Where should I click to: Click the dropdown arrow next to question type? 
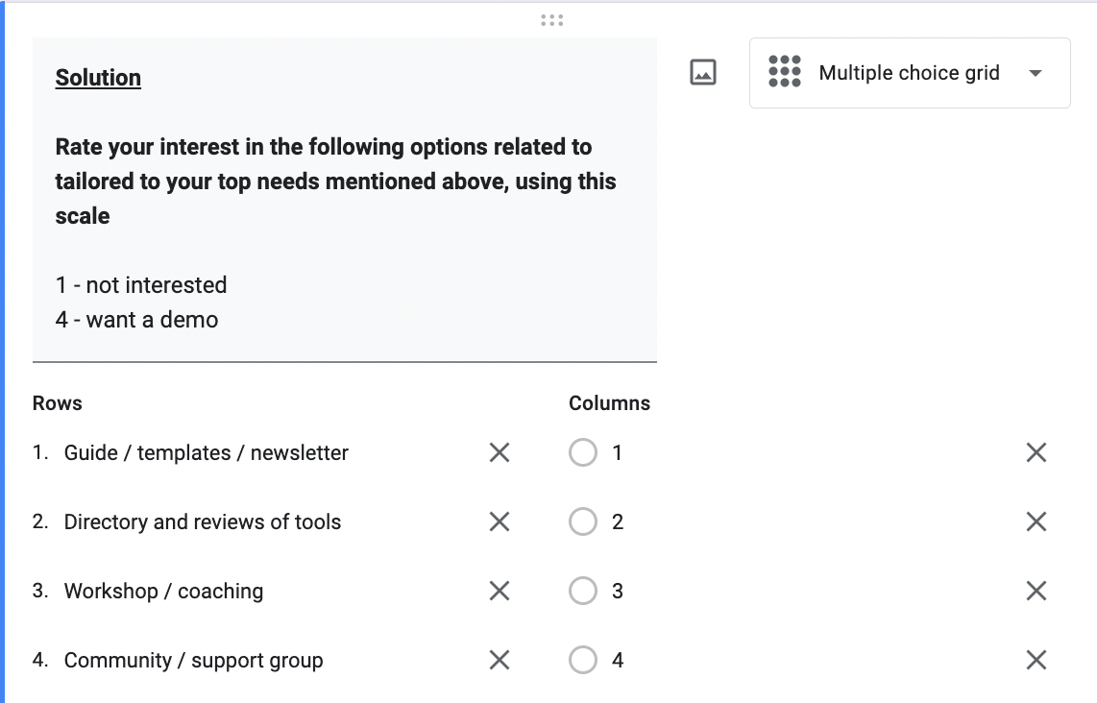(1035, 73)
